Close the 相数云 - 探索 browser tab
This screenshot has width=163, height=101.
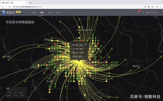pyautogui.click(x=26, y=3)
